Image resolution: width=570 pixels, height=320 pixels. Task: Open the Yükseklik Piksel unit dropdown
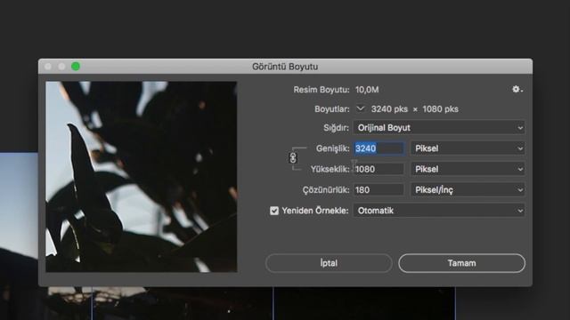468,169
